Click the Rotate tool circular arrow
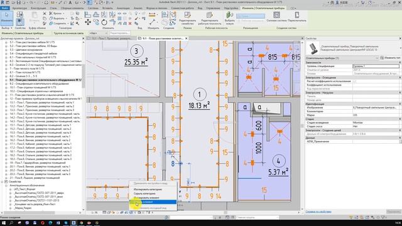Image resolution: width=402 pixels, height=226 pixels. pyautogui.click(x=104, y=23)
